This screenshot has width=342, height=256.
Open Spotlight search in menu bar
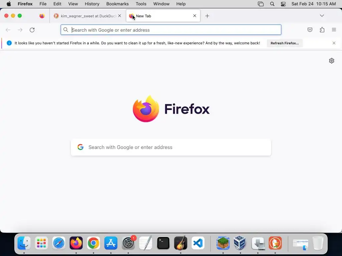coord(272,4)
